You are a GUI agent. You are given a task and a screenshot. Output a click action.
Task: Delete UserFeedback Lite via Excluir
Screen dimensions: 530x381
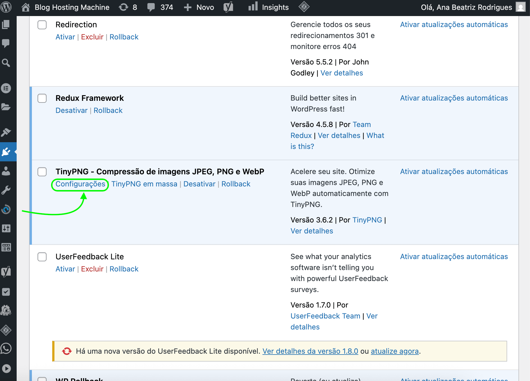point(92,269)
